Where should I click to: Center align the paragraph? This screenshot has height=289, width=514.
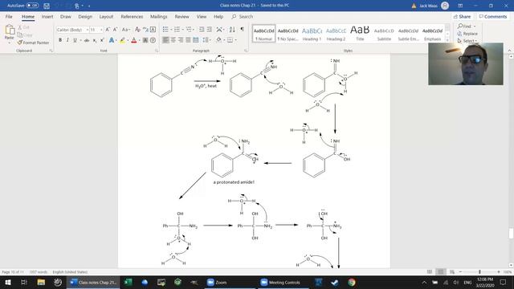click(x=173, y=40)
